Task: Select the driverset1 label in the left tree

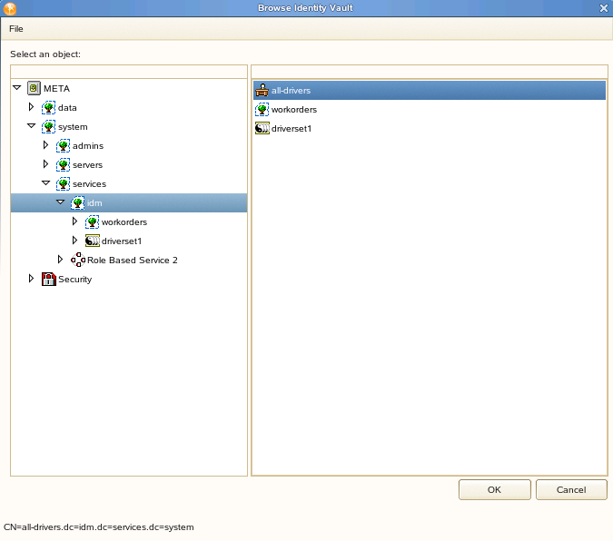Action: [x=122, y=241]
